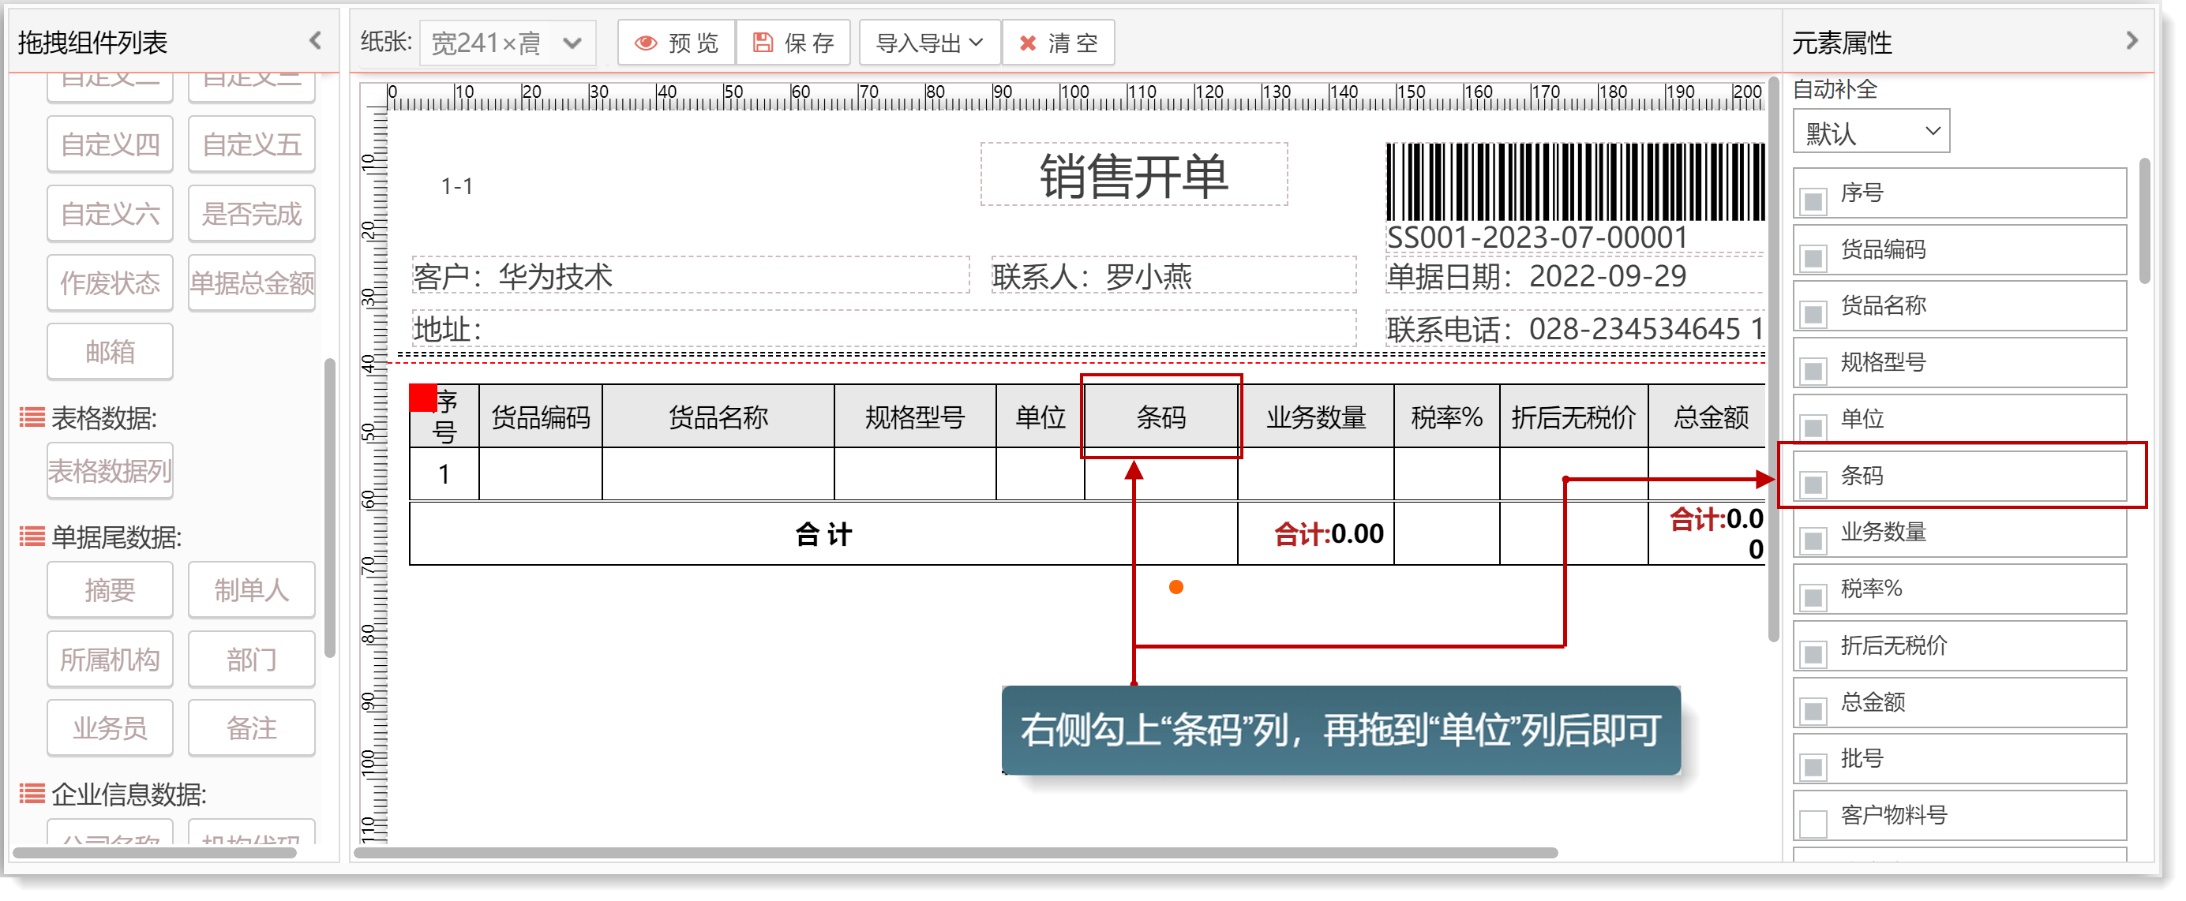Open the 自动补全 默认 dropdown
This screenshot has width=2186, height=901.
click(x=1871, y=132)
